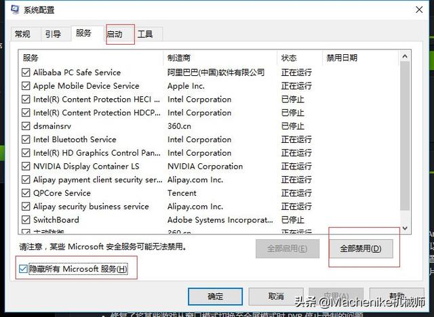Click the scrollbar down arrow

(x=405, y=228)
